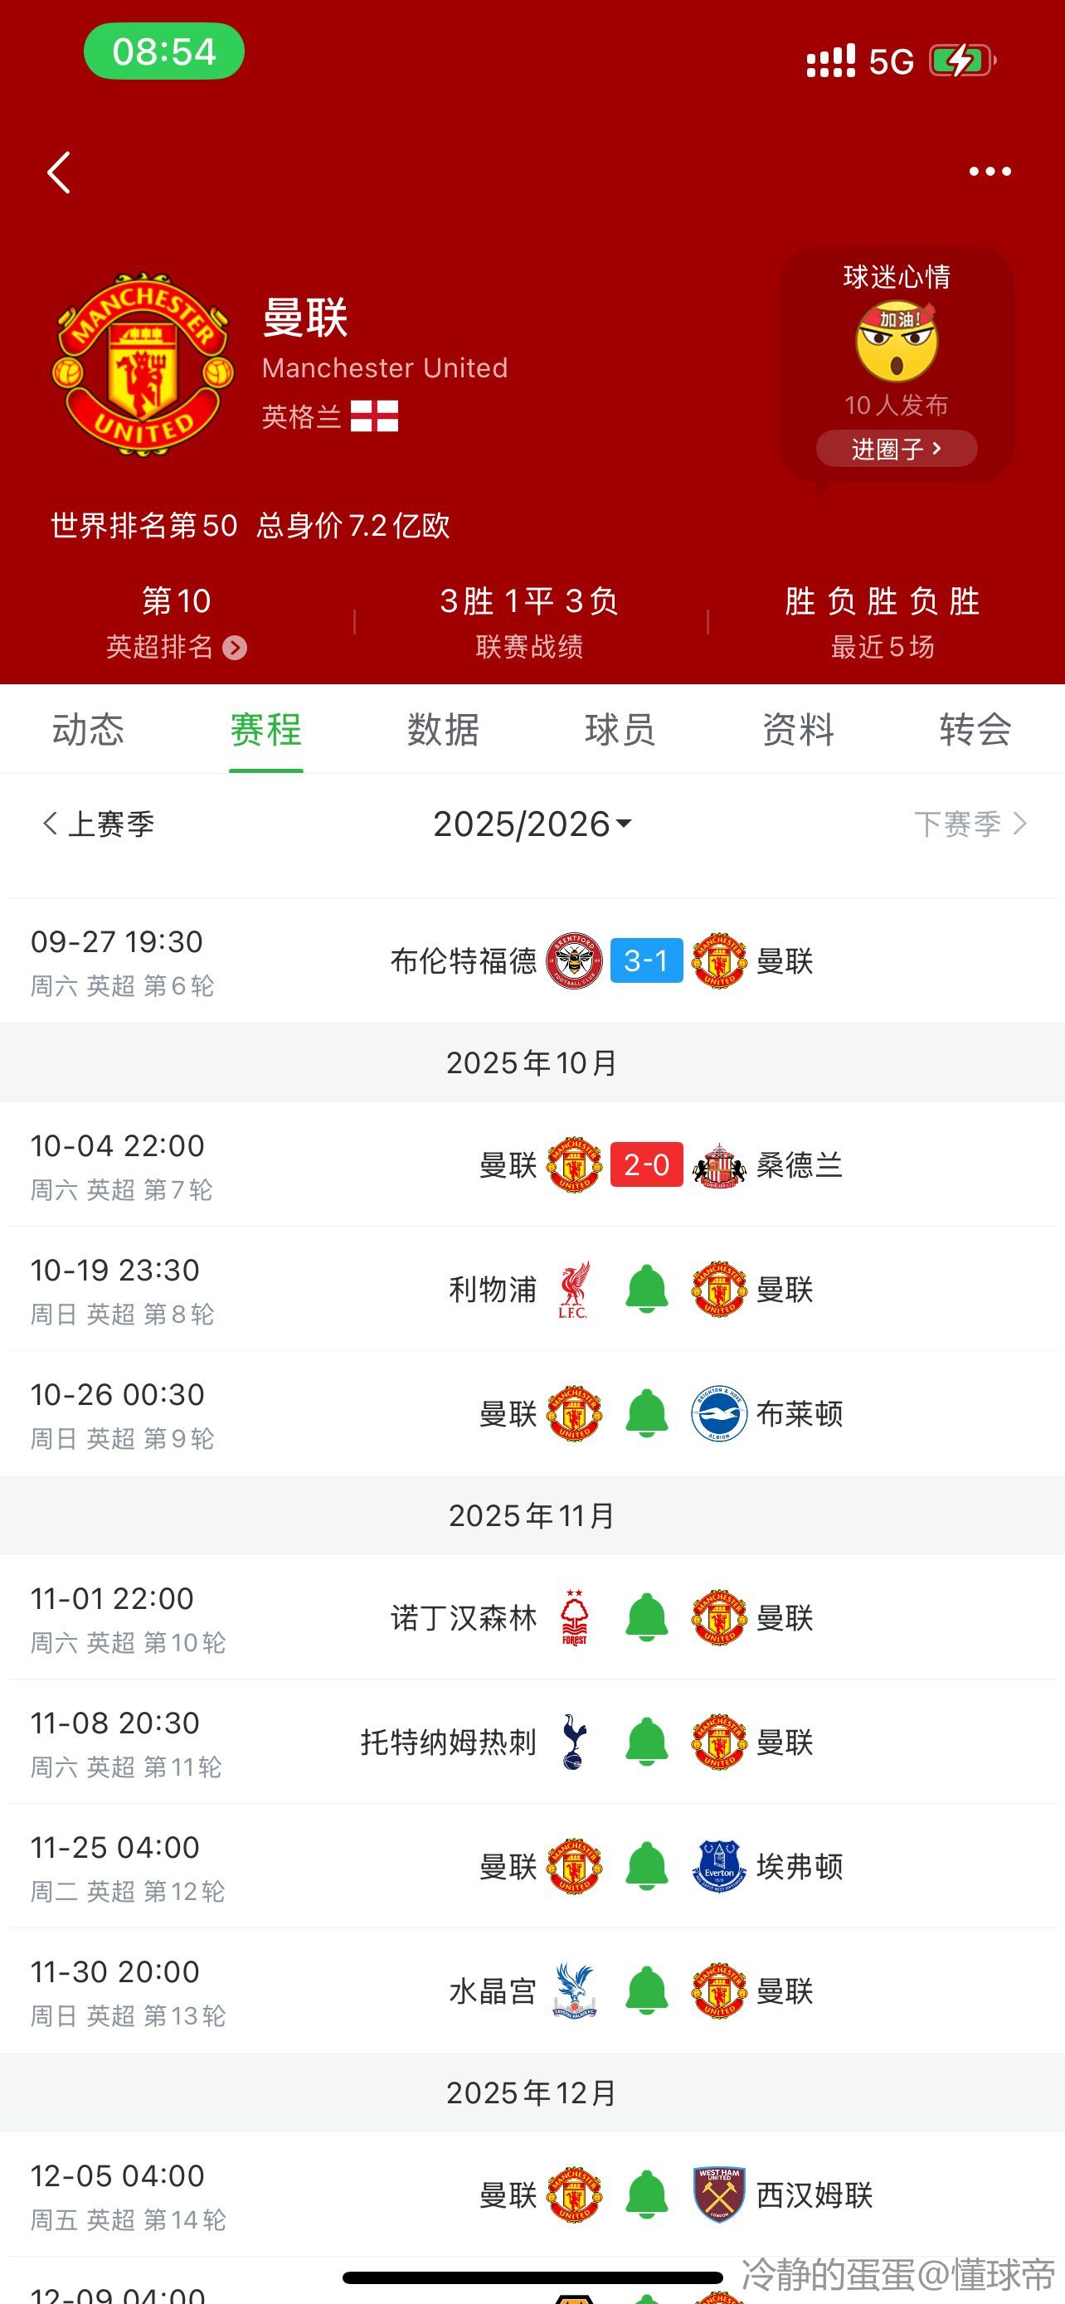The height and width of the screenshot is (2304, 1065).
Task: Tap the large Manchester United crest
Action: (143, 364)
